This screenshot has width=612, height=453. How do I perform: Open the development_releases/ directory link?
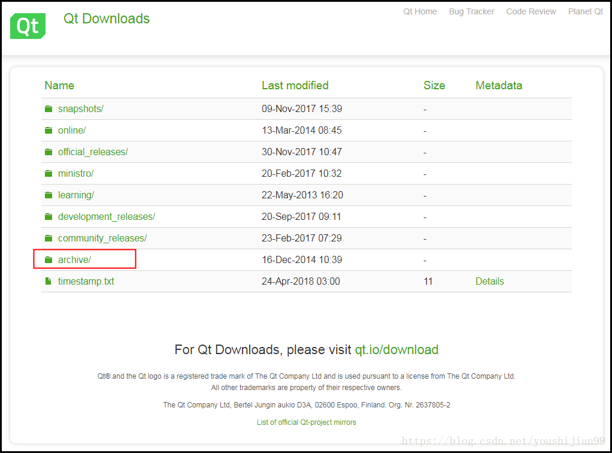[x=107, y=216]
